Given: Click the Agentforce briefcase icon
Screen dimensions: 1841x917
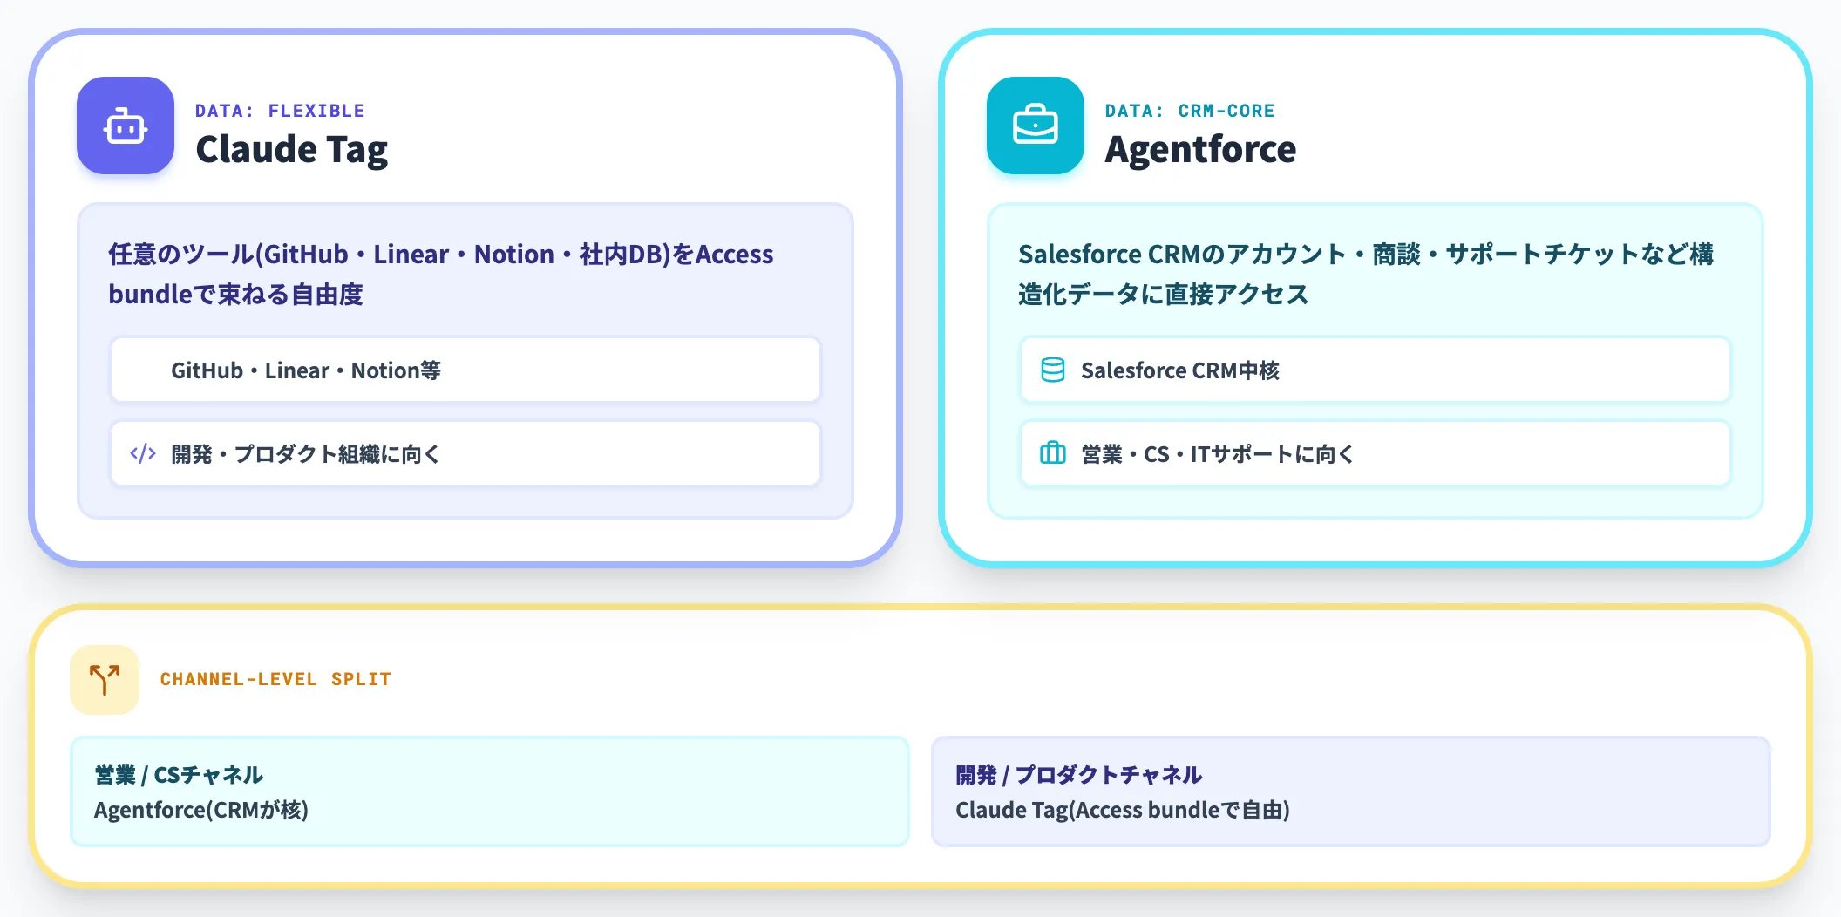Looking at the screenshot, I should 1036,126.
